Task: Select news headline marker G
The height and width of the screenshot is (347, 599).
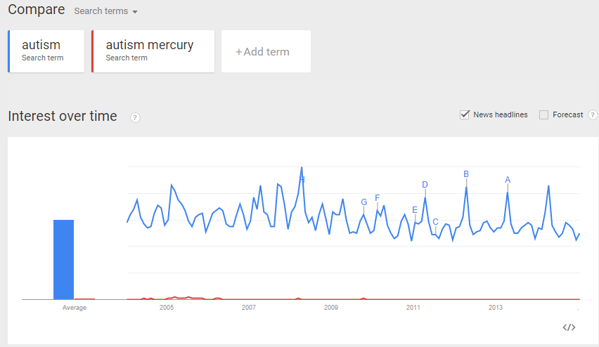Action: point(363,202)
